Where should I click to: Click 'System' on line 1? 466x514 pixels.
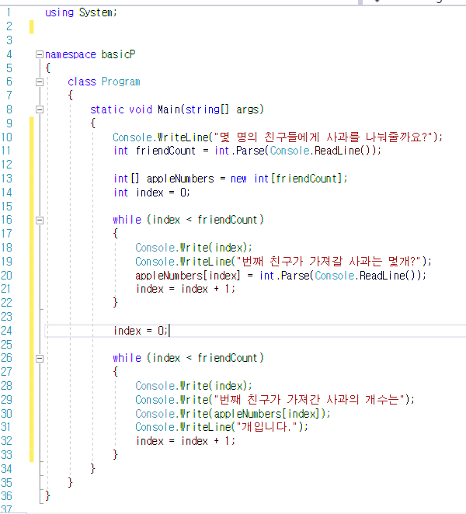point(96,12)
